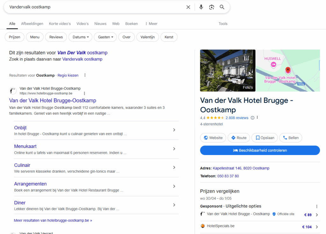Select the Kerst filter chip

click(169, 37)
